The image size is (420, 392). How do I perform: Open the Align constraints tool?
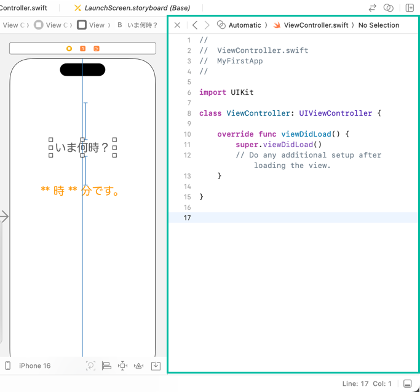106,366
